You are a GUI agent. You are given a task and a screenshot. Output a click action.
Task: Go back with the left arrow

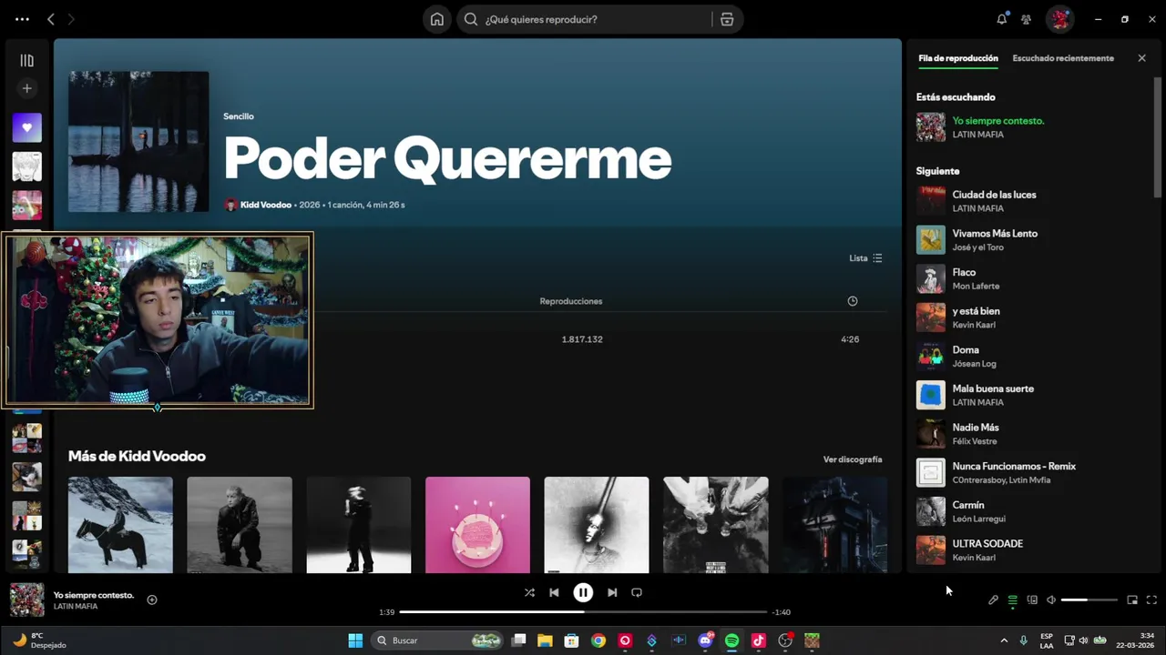pos(51,19)
